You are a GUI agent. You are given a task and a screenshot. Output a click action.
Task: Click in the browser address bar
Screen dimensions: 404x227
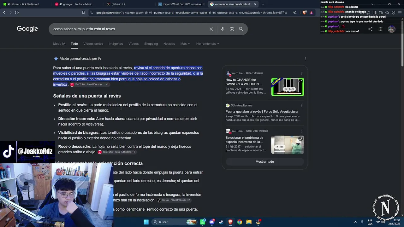click(x=191, y=13)
